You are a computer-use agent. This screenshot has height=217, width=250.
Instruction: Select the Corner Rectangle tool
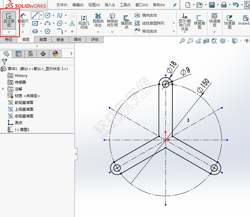point(35,23)
